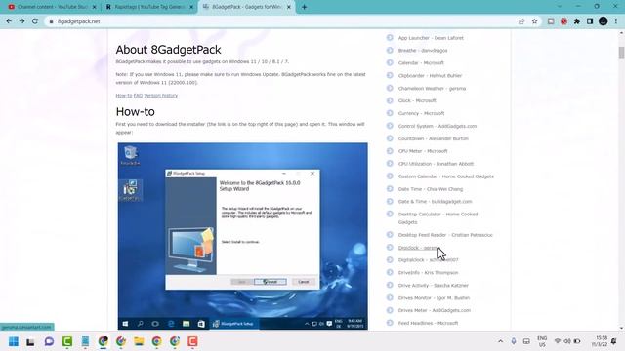Open the Calendar - Microsoft entry
Image resolution: width=625 pixels, height=351 pixels.
[x=421, y=62]
